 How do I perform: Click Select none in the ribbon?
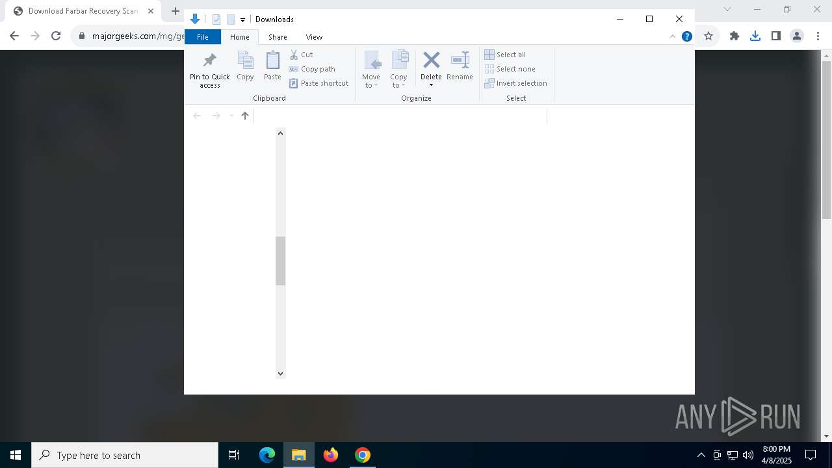[x=510, y=69]
